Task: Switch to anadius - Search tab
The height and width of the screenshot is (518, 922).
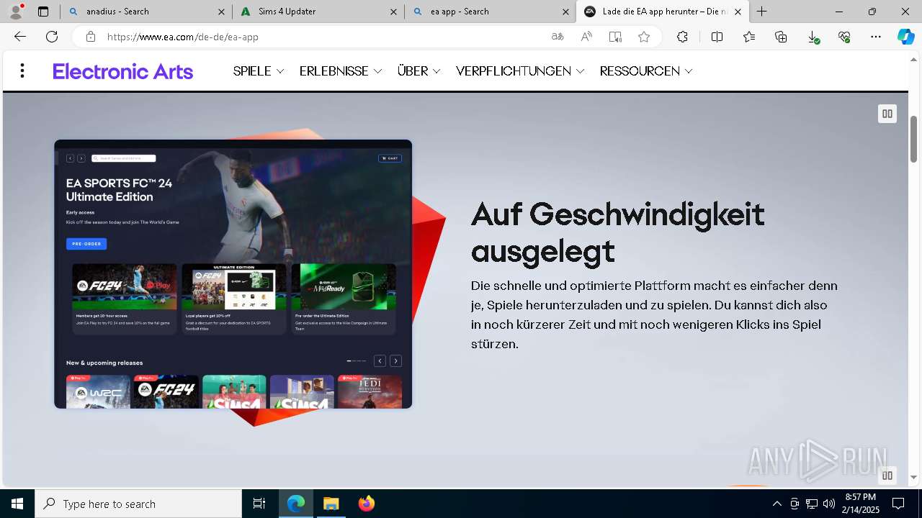Action: point(146,12)
